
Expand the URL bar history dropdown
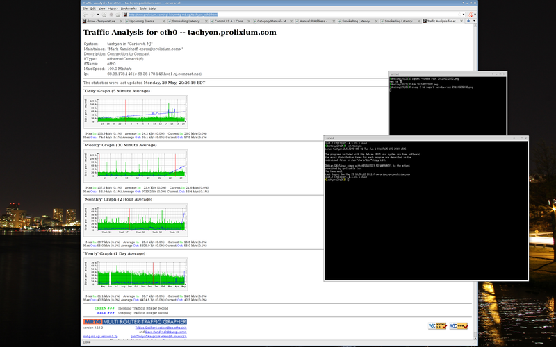pyautogui.click(x=464, y=15)
